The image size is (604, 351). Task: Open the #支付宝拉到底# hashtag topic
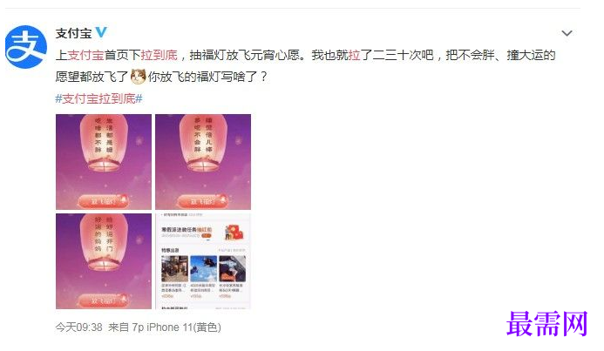[x=99, y=99]
